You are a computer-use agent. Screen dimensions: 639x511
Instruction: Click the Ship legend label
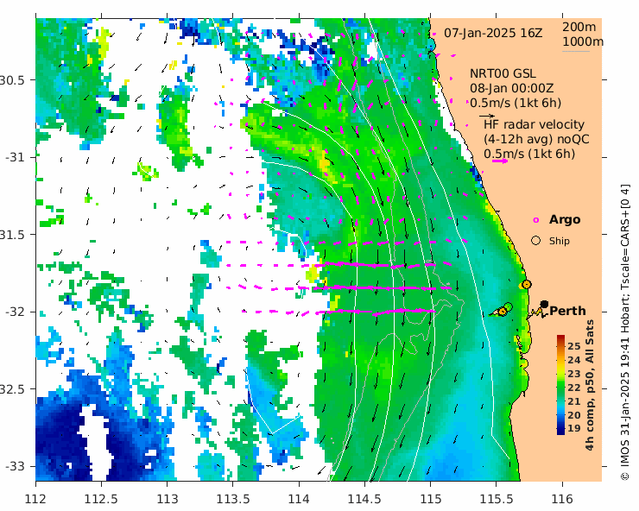click(x=560, y=241)
